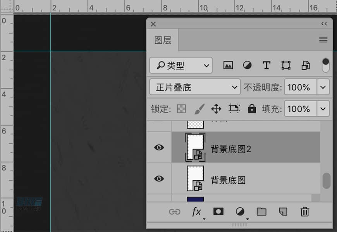Create a new layer group
The width and height of the screenshot is (337, 232).
pos(261,212)
